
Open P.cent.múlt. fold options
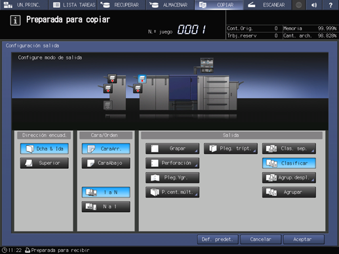(172, 192)
